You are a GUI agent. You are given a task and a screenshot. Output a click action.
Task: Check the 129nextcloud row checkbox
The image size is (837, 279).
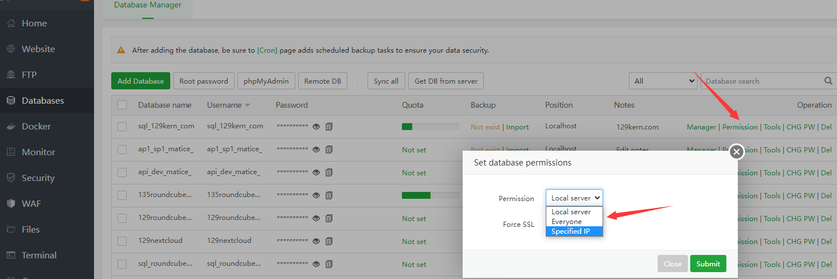[x=122, y=241]
